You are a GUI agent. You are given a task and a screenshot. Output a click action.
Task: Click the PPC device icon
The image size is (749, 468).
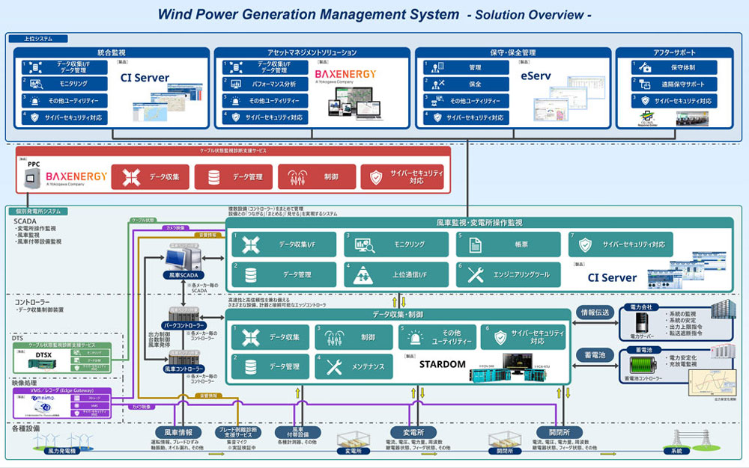pyautogui.click(x=32, y=178)
